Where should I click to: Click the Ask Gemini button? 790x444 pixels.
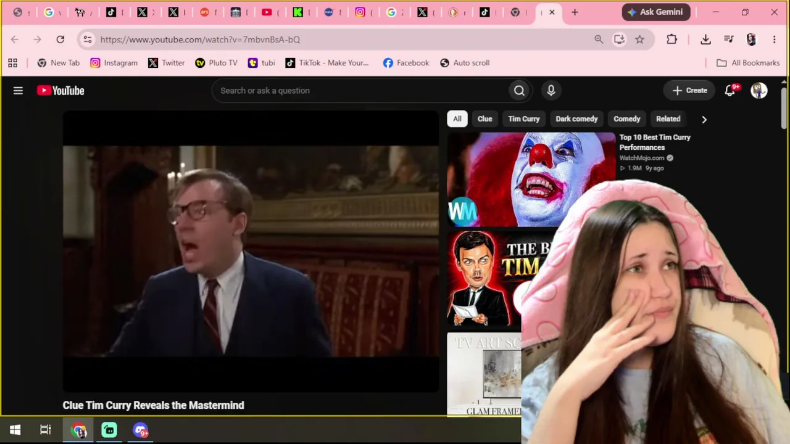[x=655, y=12]
